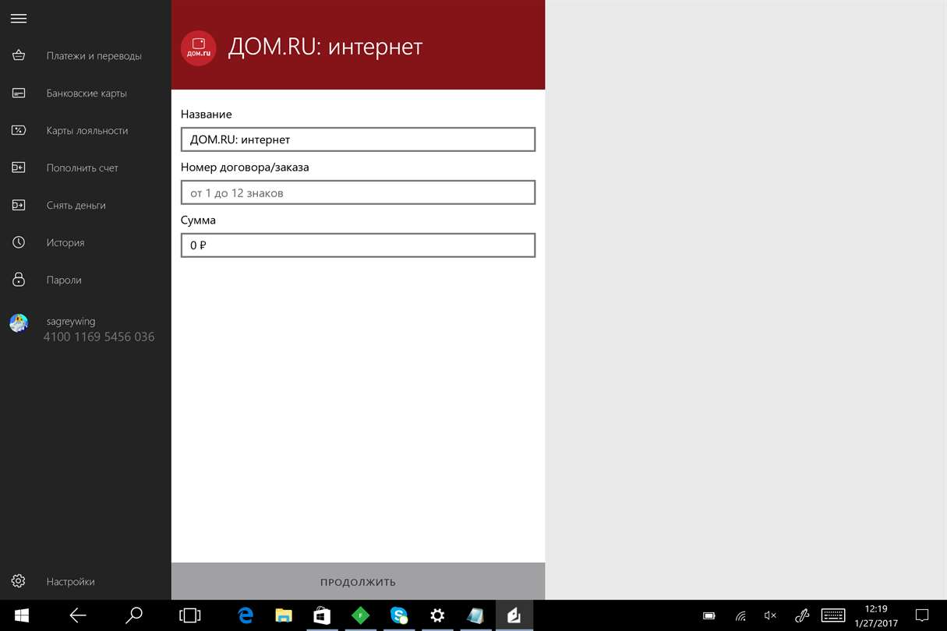Select Пополнить счет menu item
This screenshot has height=631, width=947.
coord(83,168)
